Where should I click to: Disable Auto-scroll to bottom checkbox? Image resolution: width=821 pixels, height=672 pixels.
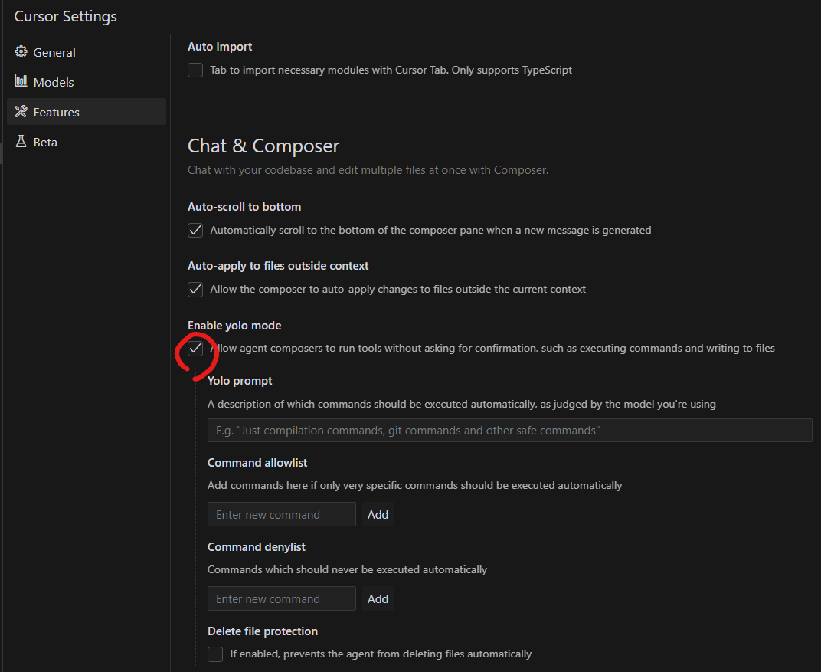pos(195,231)
